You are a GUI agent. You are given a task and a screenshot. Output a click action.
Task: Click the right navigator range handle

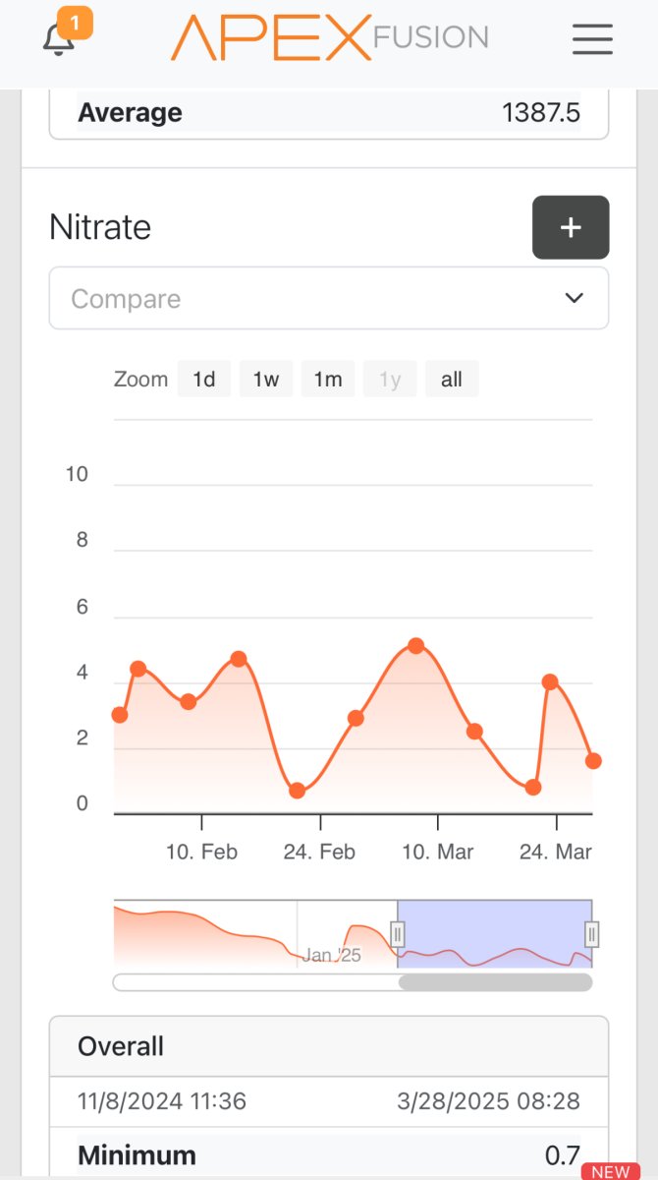click(592, 933)
